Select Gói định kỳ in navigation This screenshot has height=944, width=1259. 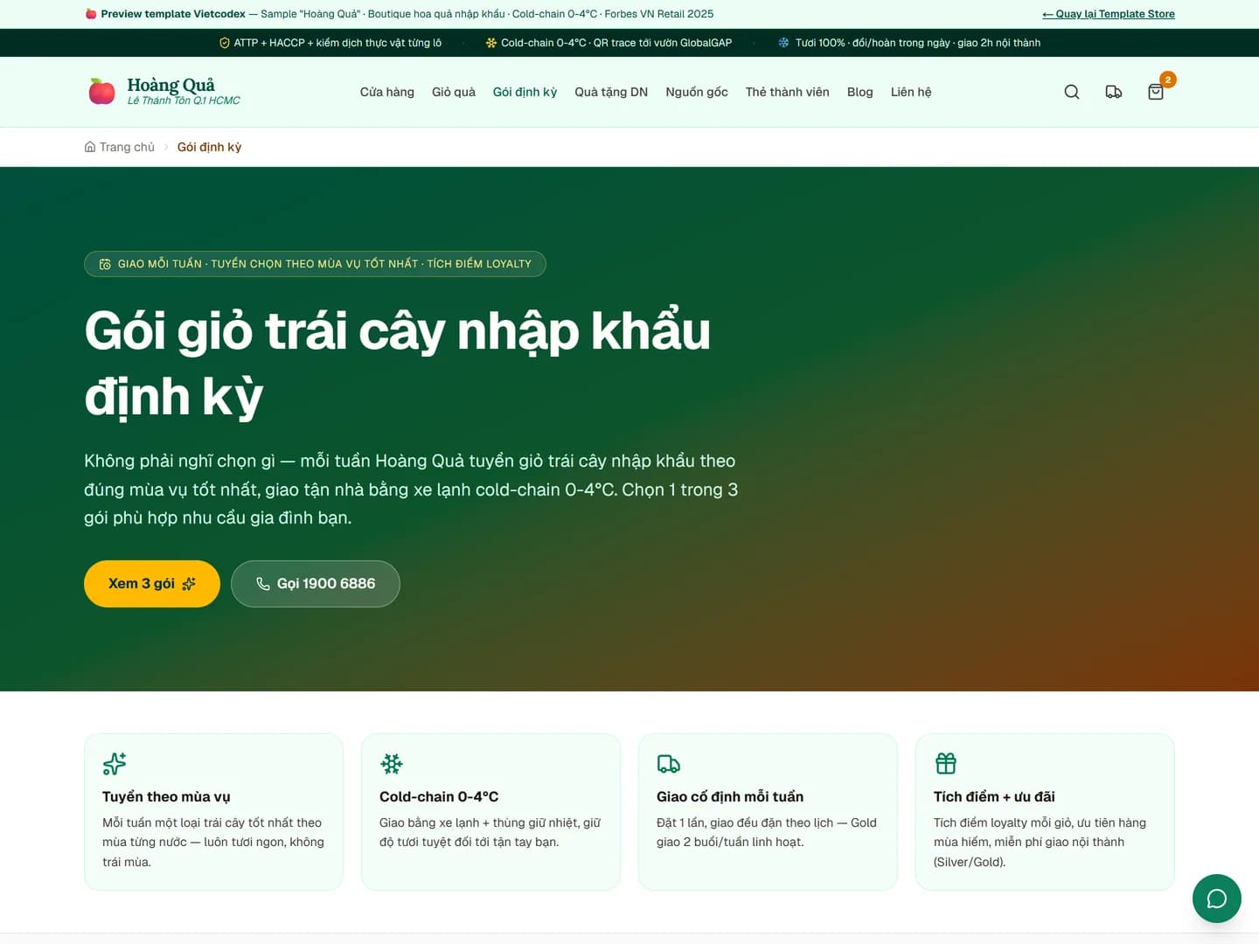tap(525, 92)
